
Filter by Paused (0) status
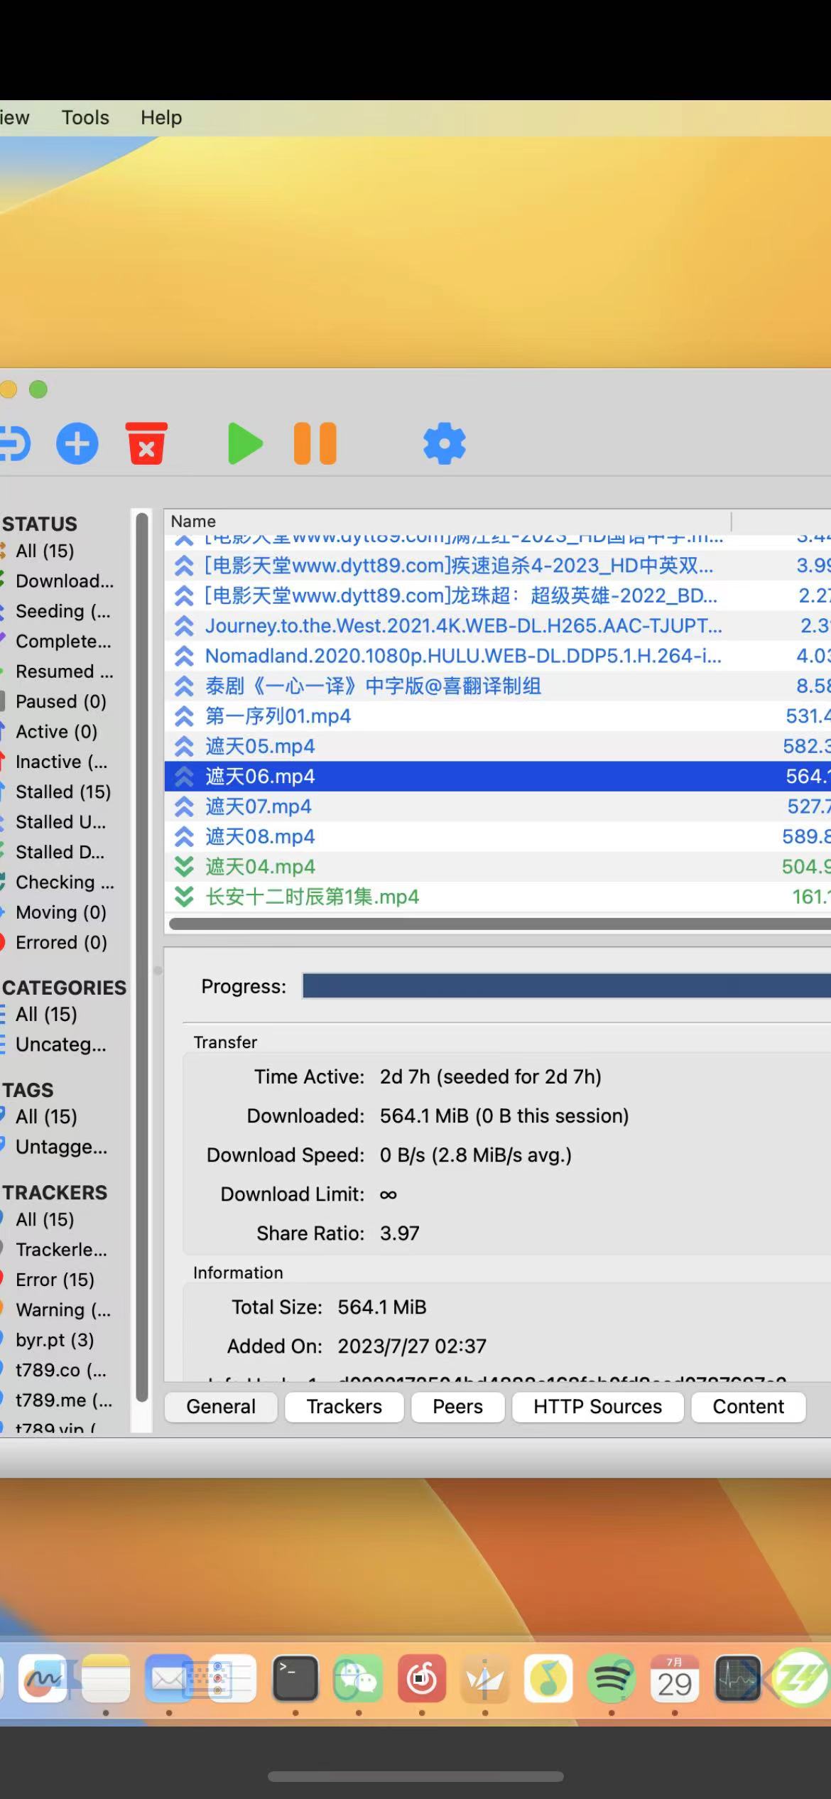60,701
